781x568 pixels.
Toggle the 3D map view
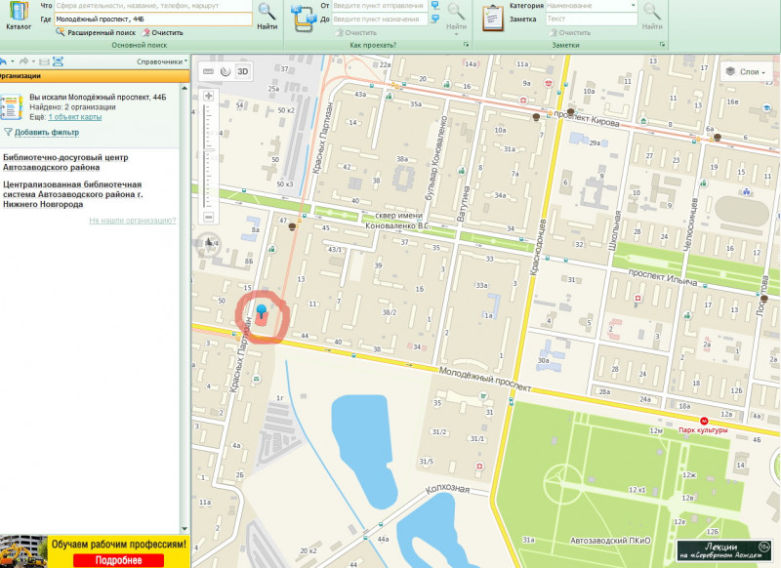243,71
